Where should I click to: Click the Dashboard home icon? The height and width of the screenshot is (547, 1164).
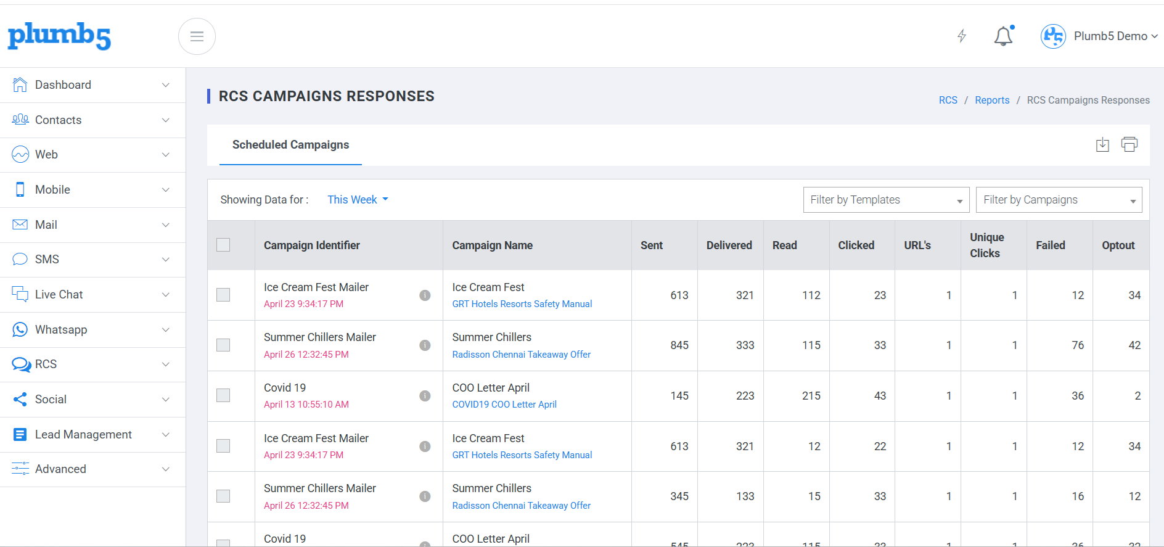pos(20,85)
